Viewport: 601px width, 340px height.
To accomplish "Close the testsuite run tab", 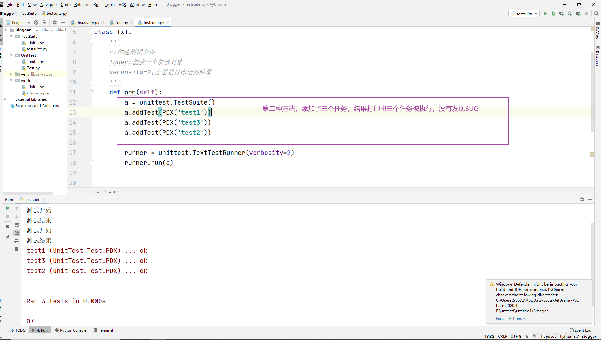I will coord(44,200).
